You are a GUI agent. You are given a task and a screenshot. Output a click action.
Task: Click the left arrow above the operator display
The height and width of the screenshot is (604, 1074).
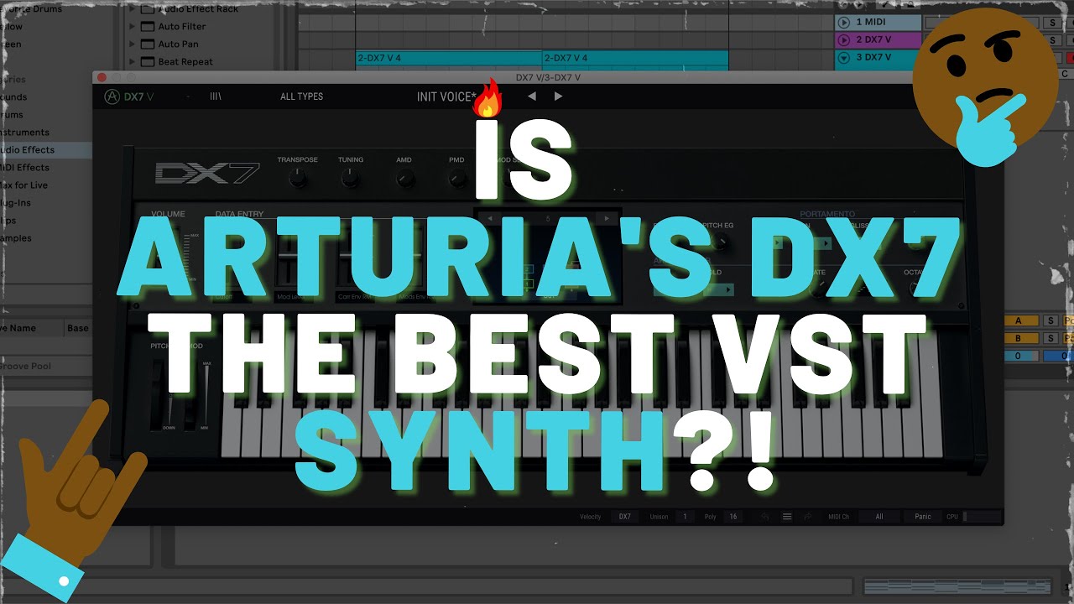point(490,219)
